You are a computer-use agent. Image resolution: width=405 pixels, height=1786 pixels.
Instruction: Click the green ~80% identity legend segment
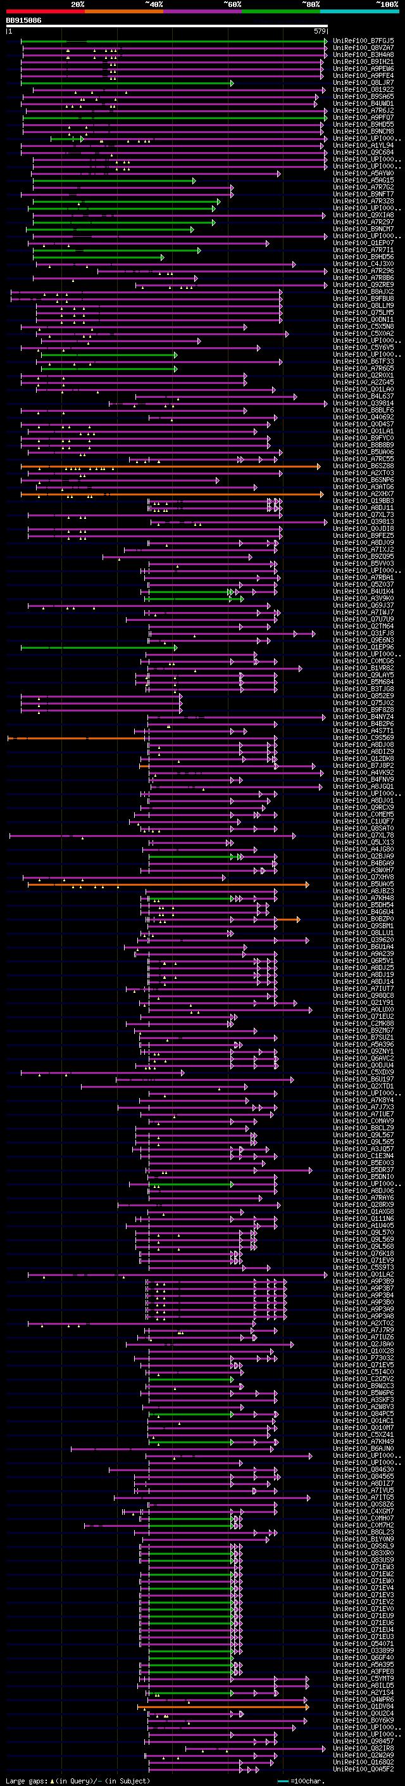tap(281, 11)
